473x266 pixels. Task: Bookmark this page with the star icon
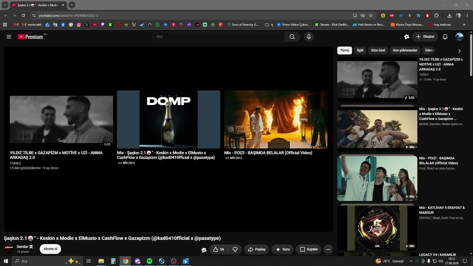[371, 16]
